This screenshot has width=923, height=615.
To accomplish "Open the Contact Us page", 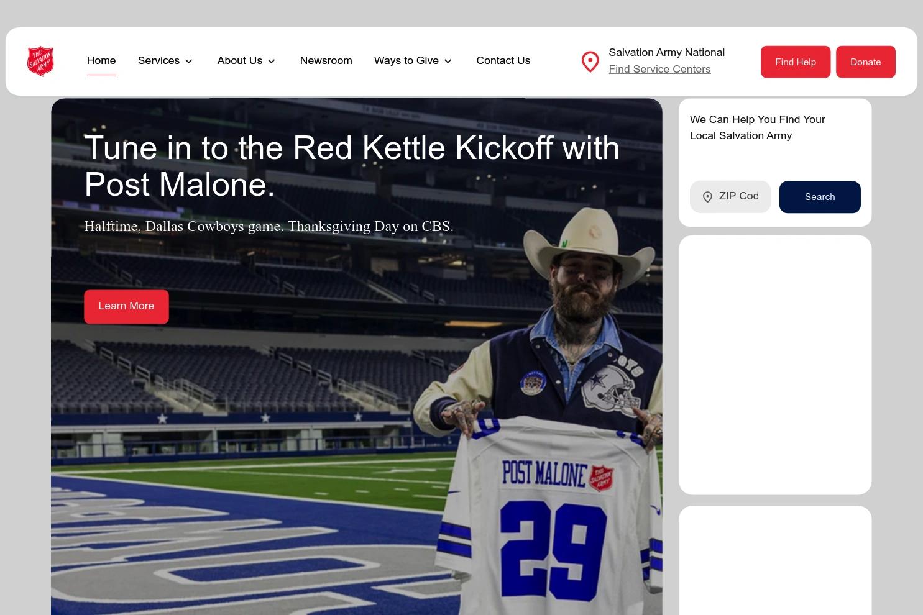I will pyautogui.click(x=503, y=60).
